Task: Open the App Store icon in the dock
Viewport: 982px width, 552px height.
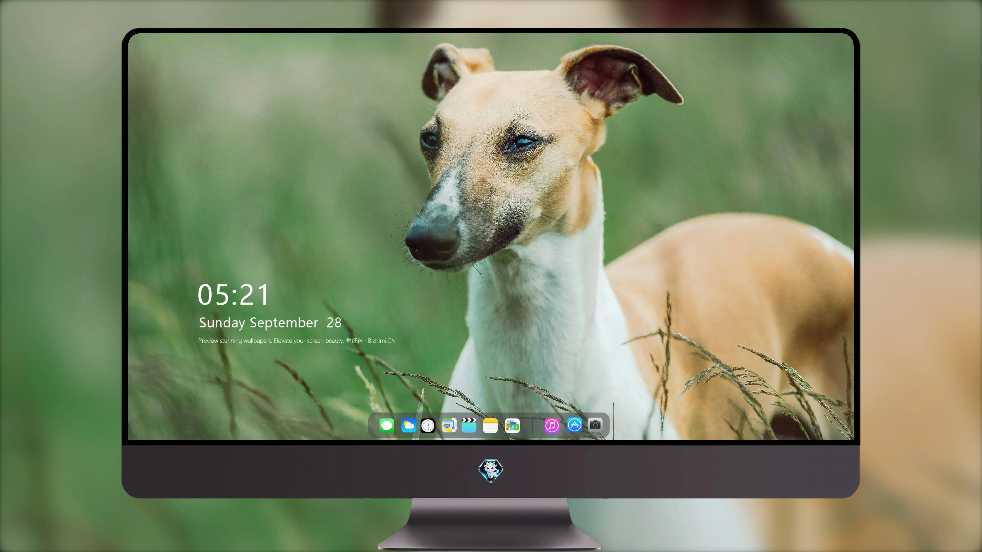Action: [x=574, y=425]
